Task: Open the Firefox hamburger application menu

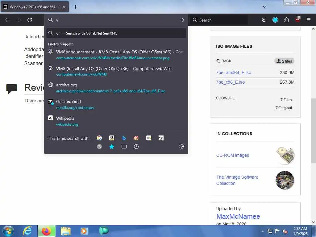Action: 309,20
